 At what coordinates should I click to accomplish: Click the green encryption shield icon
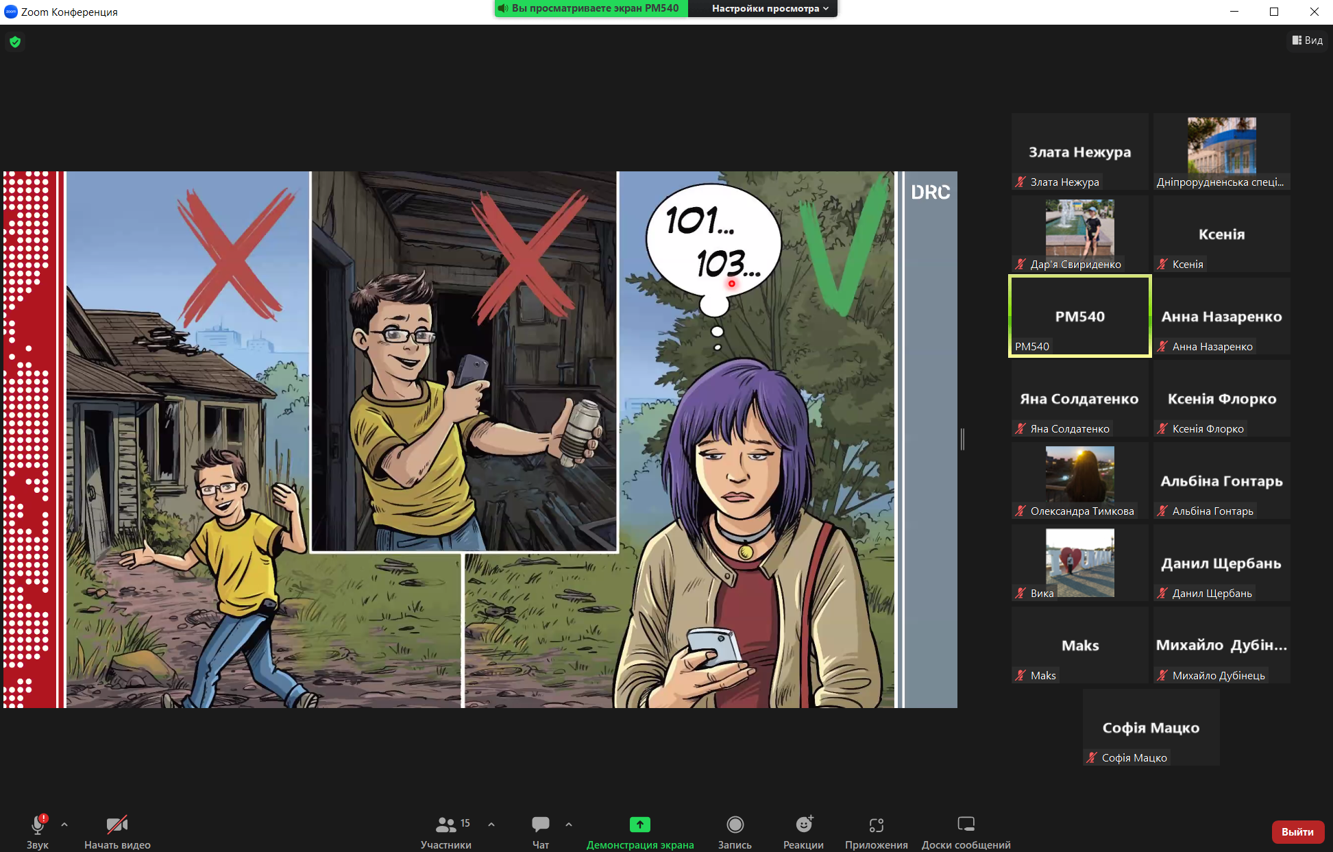coord(15,42)
